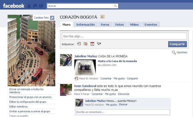
Task: Open the Eventos tab
Action: click(151, 25)
